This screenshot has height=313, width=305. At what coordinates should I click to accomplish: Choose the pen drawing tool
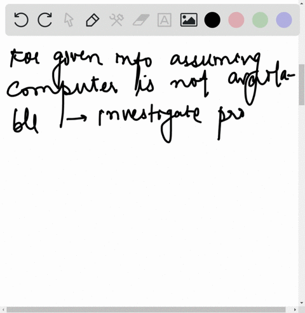(93, 20)
